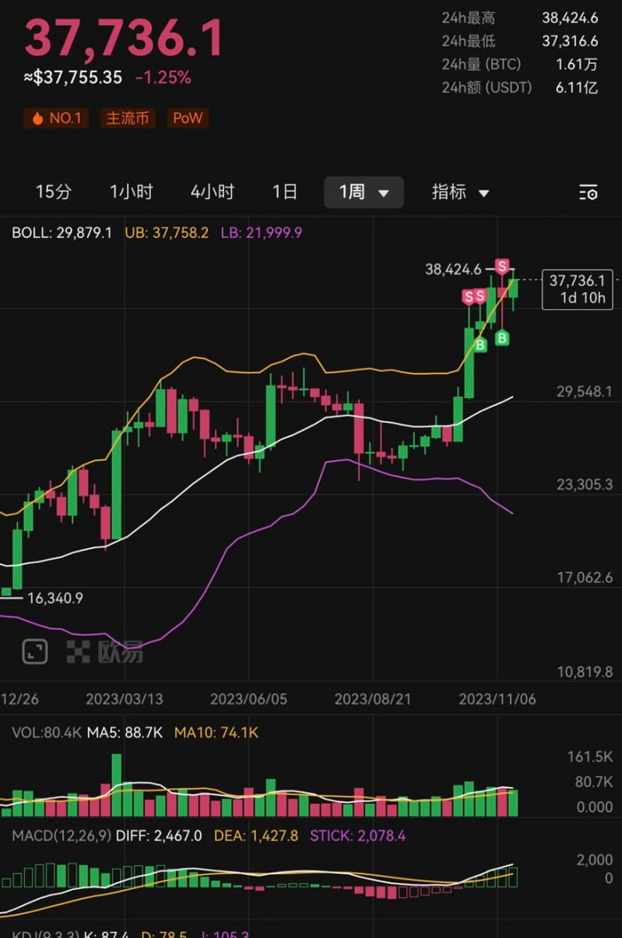Tap the DIFF: 2,467.0 value
Image resolution: width=622 pixels, height=938 pixels.
pos(158,836)
